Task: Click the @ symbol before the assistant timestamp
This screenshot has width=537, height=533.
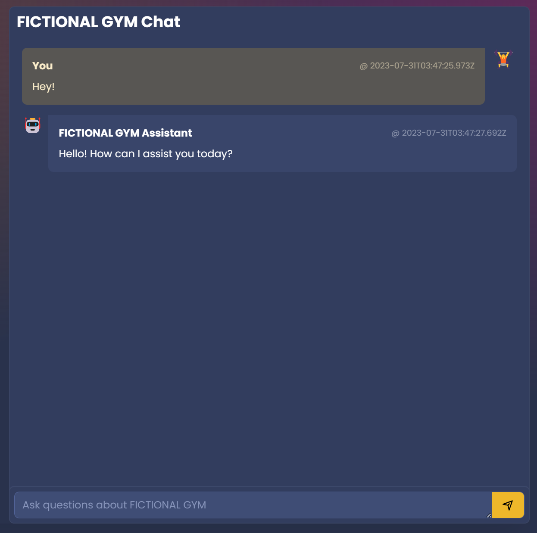Action: [395, 134]
